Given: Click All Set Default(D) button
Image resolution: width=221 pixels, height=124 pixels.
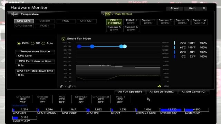Looking at the screenshot, I should click(x=162, y=92).
